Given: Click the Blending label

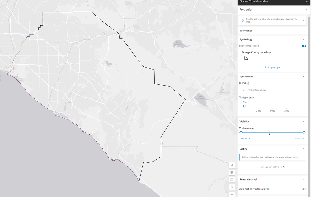Looking at the screenshot, I should 244,83.
